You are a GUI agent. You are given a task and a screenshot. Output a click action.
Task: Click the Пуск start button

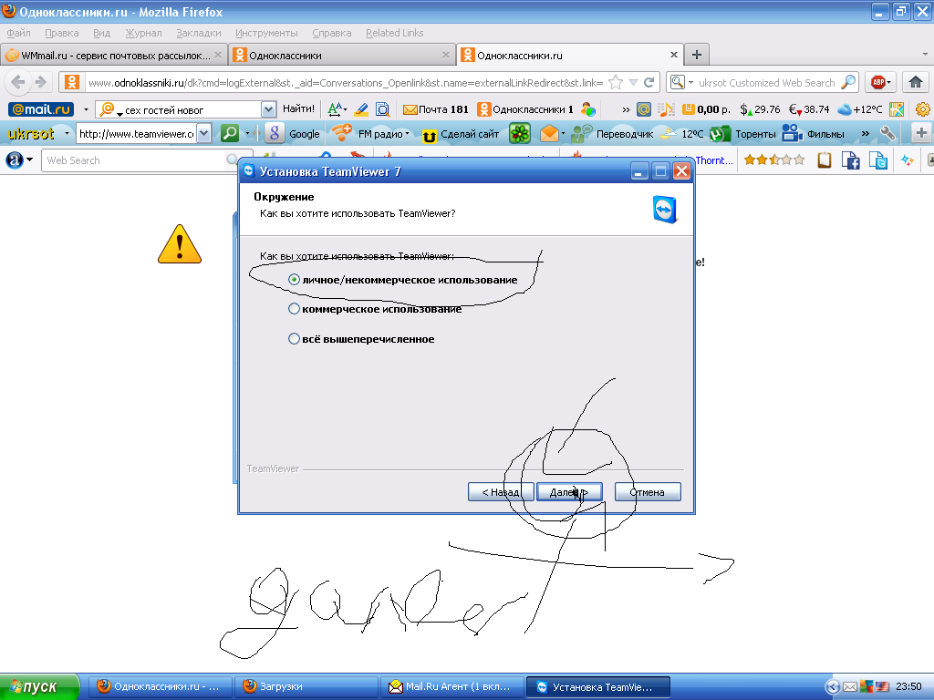point(39,687)
